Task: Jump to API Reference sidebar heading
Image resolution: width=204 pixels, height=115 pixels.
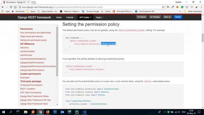Action: (27, 44)
